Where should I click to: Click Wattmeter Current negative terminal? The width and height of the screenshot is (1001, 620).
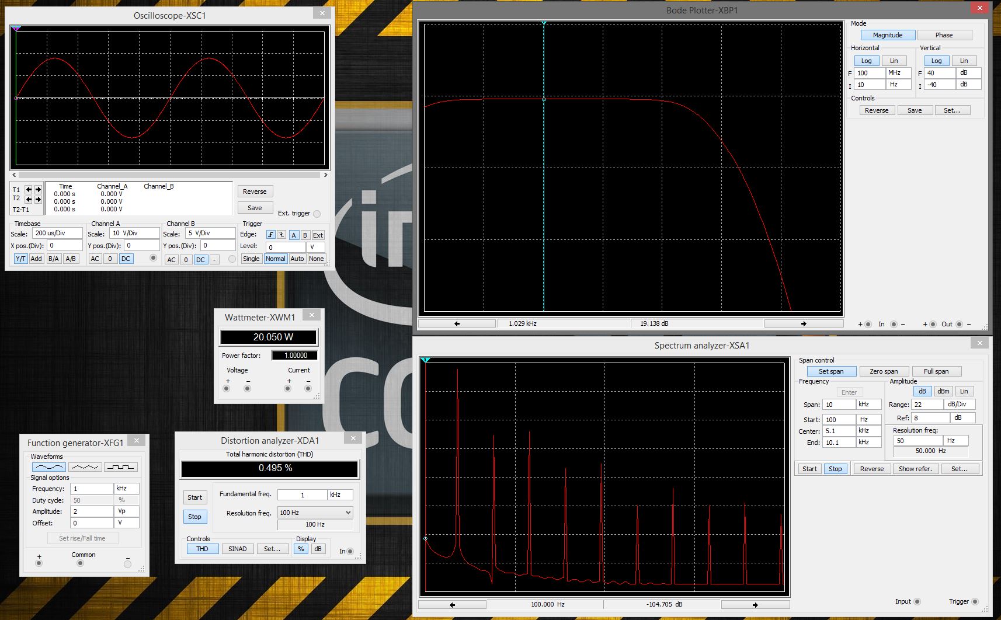click(308, 388)
